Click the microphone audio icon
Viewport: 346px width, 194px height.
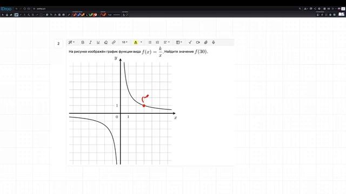pyautogui.click(x=214, y=42)
